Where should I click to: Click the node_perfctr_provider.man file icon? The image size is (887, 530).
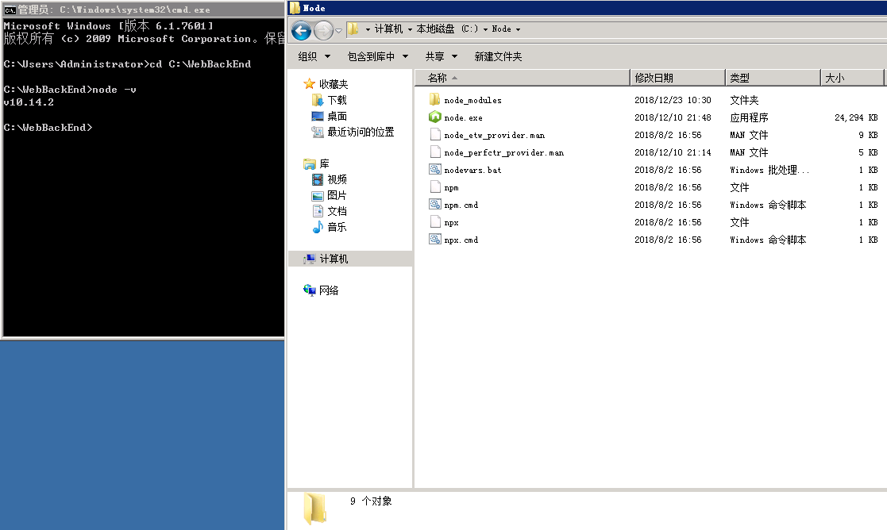click(434, 152)
